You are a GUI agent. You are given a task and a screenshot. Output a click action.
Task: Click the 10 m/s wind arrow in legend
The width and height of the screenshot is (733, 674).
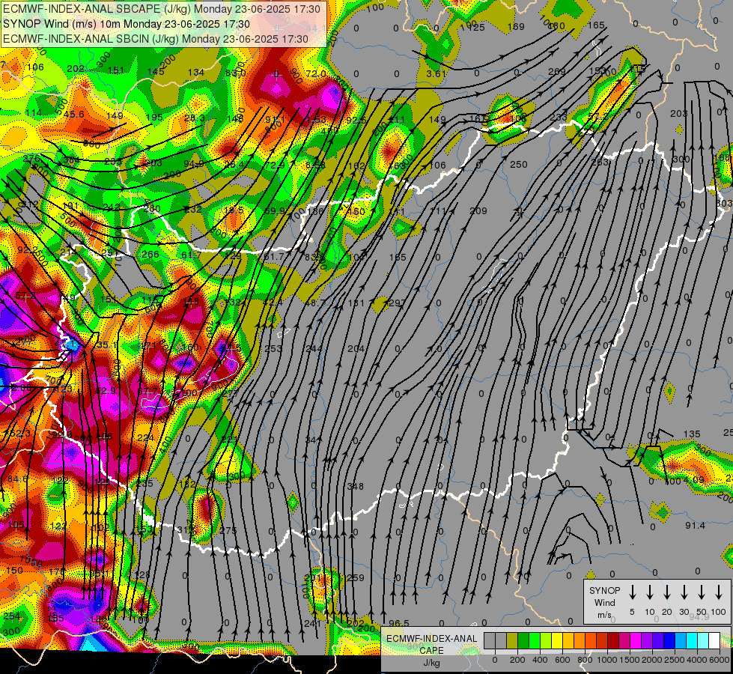coord(649,592)
